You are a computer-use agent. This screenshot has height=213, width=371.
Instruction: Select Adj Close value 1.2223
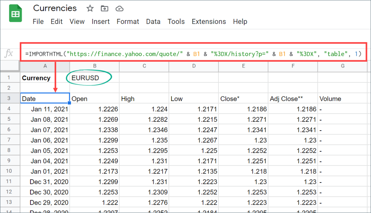coord(293,202)
